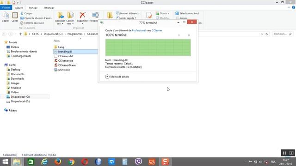Click the Propriétés icon in the ribbon
The width and height of the screenshot is (296, 166).
pos(149,15)
